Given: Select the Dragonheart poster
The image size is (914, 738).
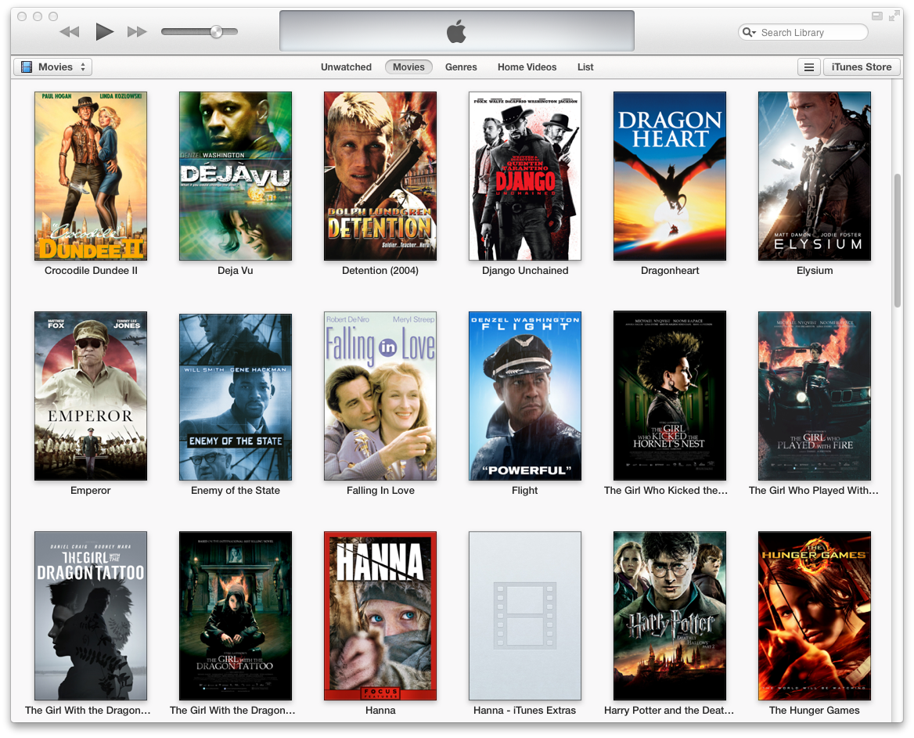Looking at the screenshot, I should point(670,176).
